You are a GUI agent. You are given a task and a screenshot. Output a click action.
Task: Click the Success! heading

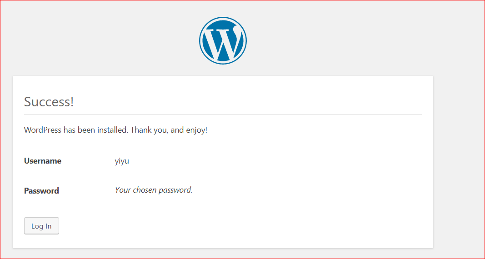click(49, 101)
